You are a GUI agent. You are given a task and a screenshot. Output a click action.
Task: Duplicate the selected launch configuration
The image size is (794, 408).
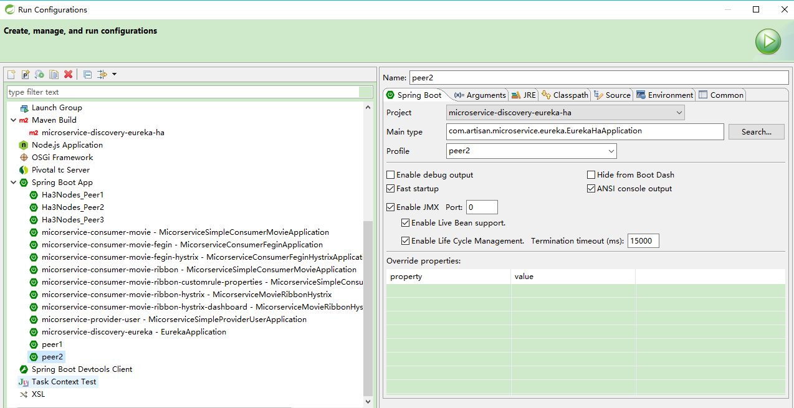click(x=54, y=74)
